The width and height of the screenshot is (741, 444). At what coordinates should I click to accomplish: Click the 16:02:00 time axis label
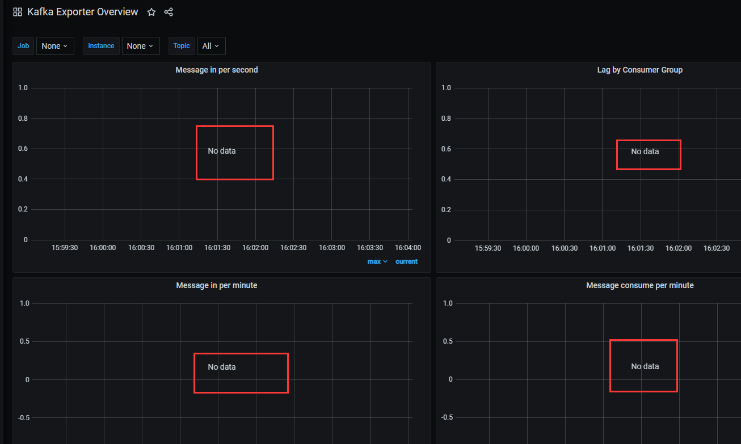pyautogui.click(x=255, y=247)
